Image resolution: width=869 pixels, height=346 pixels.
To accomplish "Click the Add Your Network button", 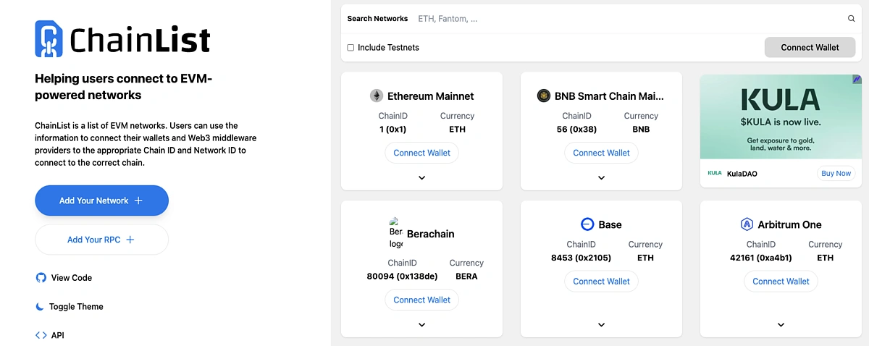I will point(101,201).
